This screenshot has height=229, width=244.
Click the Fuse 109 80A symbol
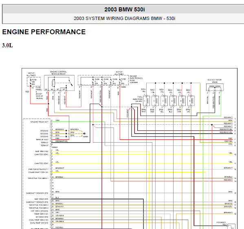coord(31,82)
